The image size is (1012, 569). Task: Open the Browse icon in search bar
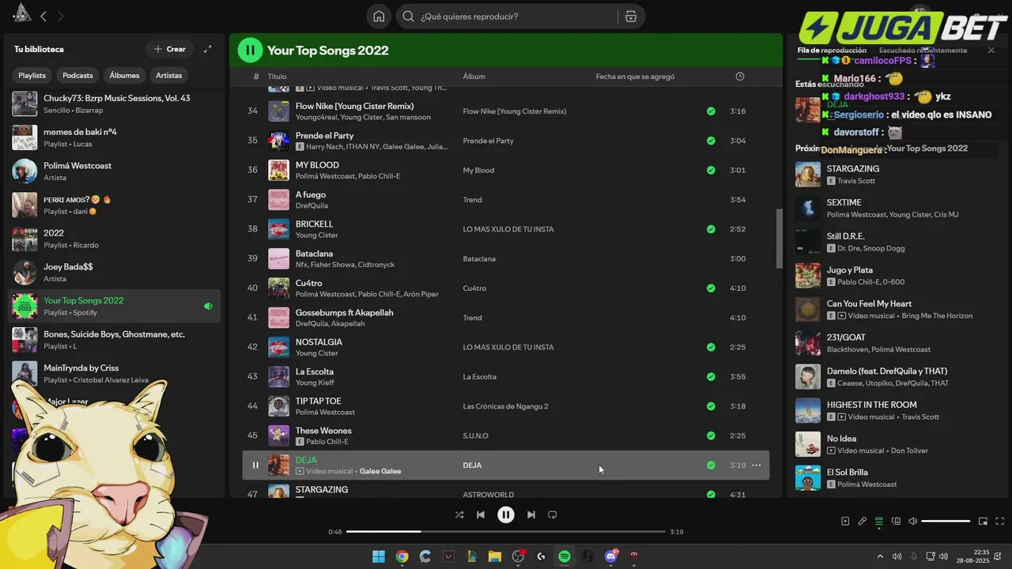click(630, 17)
